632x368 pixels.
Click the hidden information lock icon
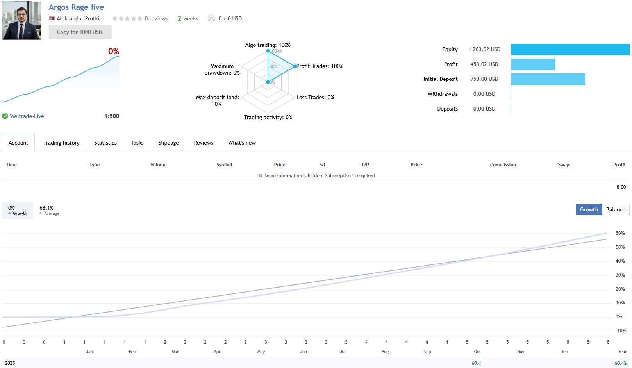(260, 176)
